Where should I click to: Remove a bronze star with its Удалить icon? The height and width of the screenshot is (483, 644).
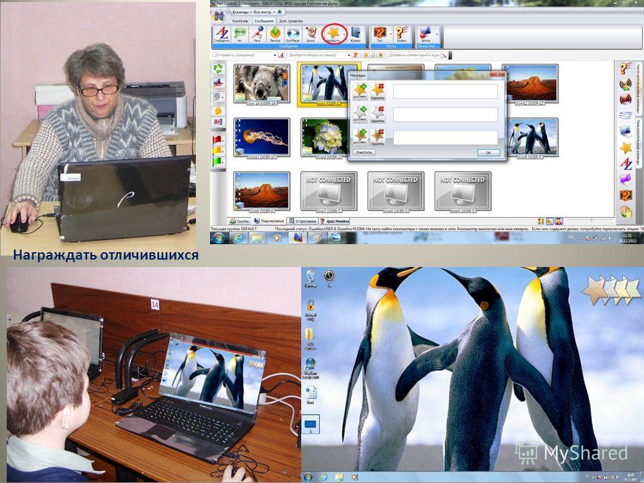tap(378, 137)
